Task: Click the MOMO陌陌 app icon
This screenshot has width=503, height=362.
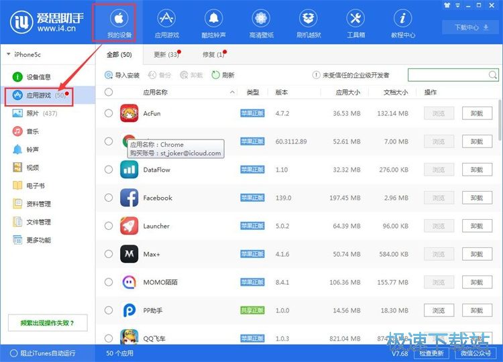Action: (129, 282)
